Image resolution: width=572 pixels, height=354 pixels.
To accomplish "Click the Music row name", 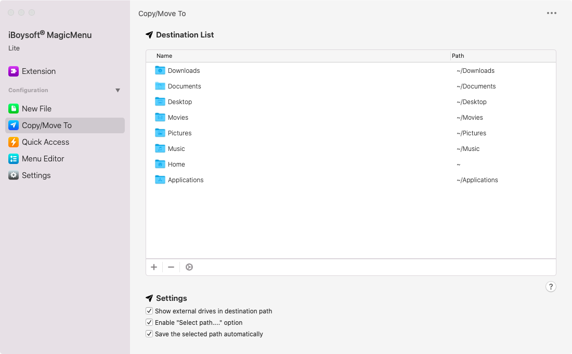I will tap(176, 149).
